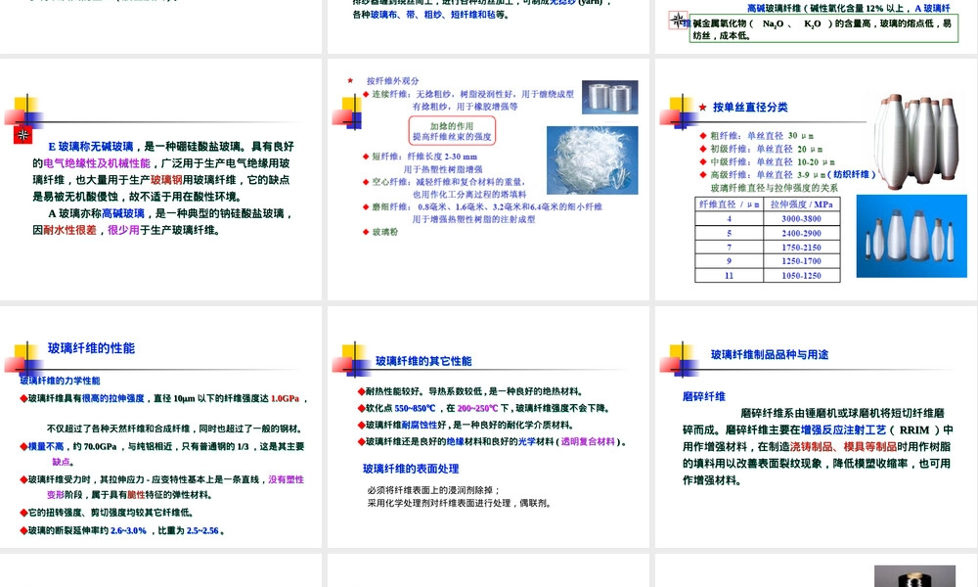Click the 玻璃纤维的力学性能 subheading
Screen dimensions: 978x587
[60, 381]
